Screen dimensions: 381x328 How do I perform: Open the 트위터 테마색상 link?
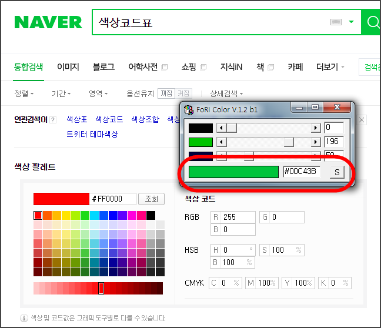92,134
